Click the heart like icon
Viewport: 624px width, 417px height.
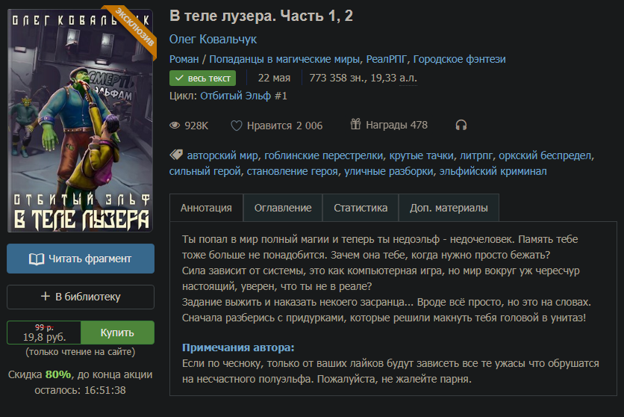(x=237, y=126)
